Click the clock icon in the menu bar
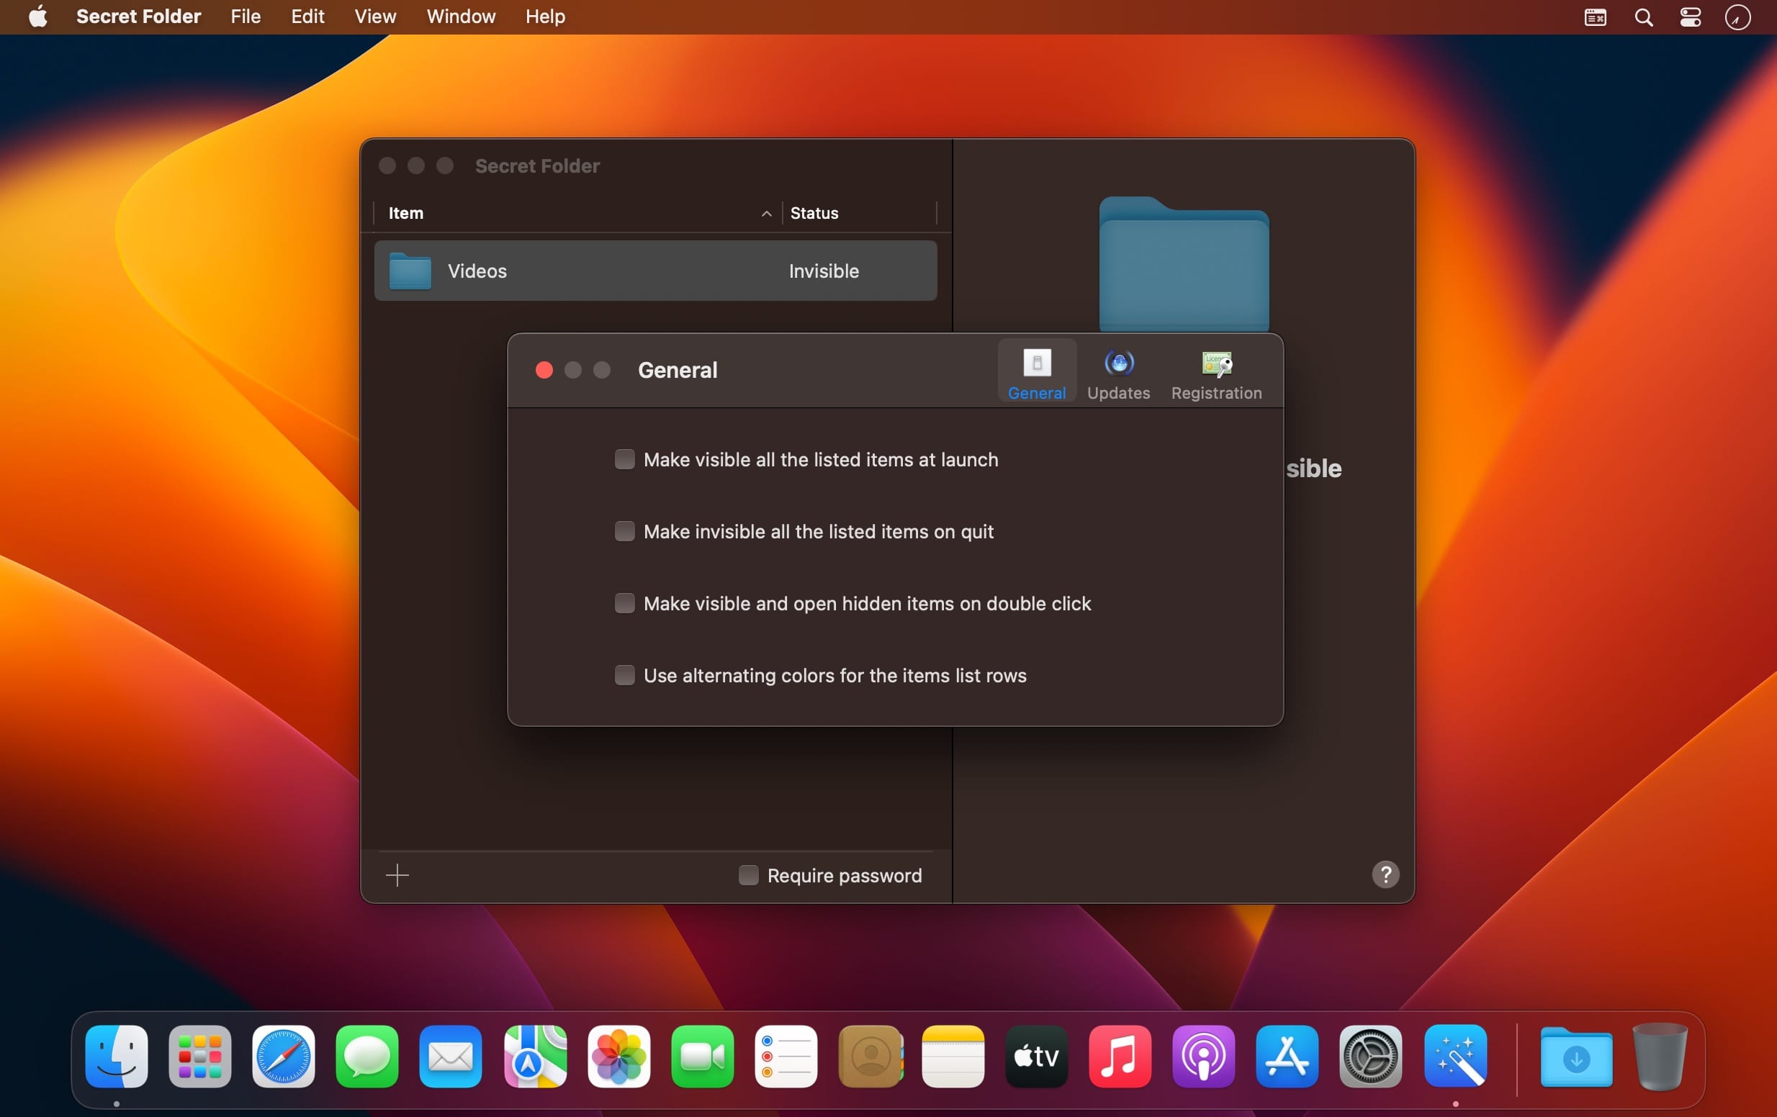 [x=1738, y=17]
